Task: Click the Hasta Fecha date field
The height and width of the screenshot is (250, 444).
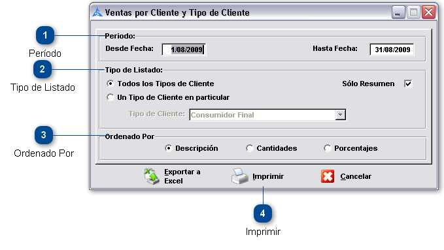Action: [x=392, y=50]
